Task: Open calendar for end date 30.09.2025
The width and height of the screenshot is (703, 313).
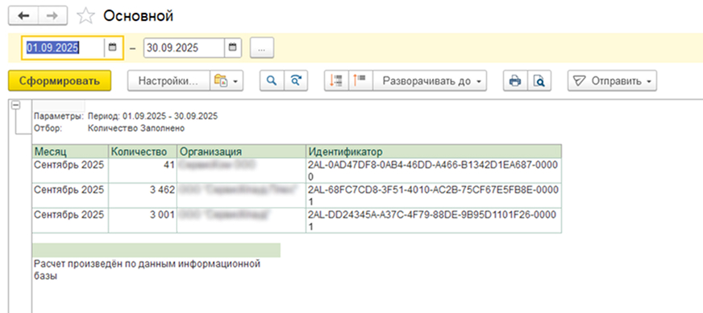Action: [x=232, y=47]
